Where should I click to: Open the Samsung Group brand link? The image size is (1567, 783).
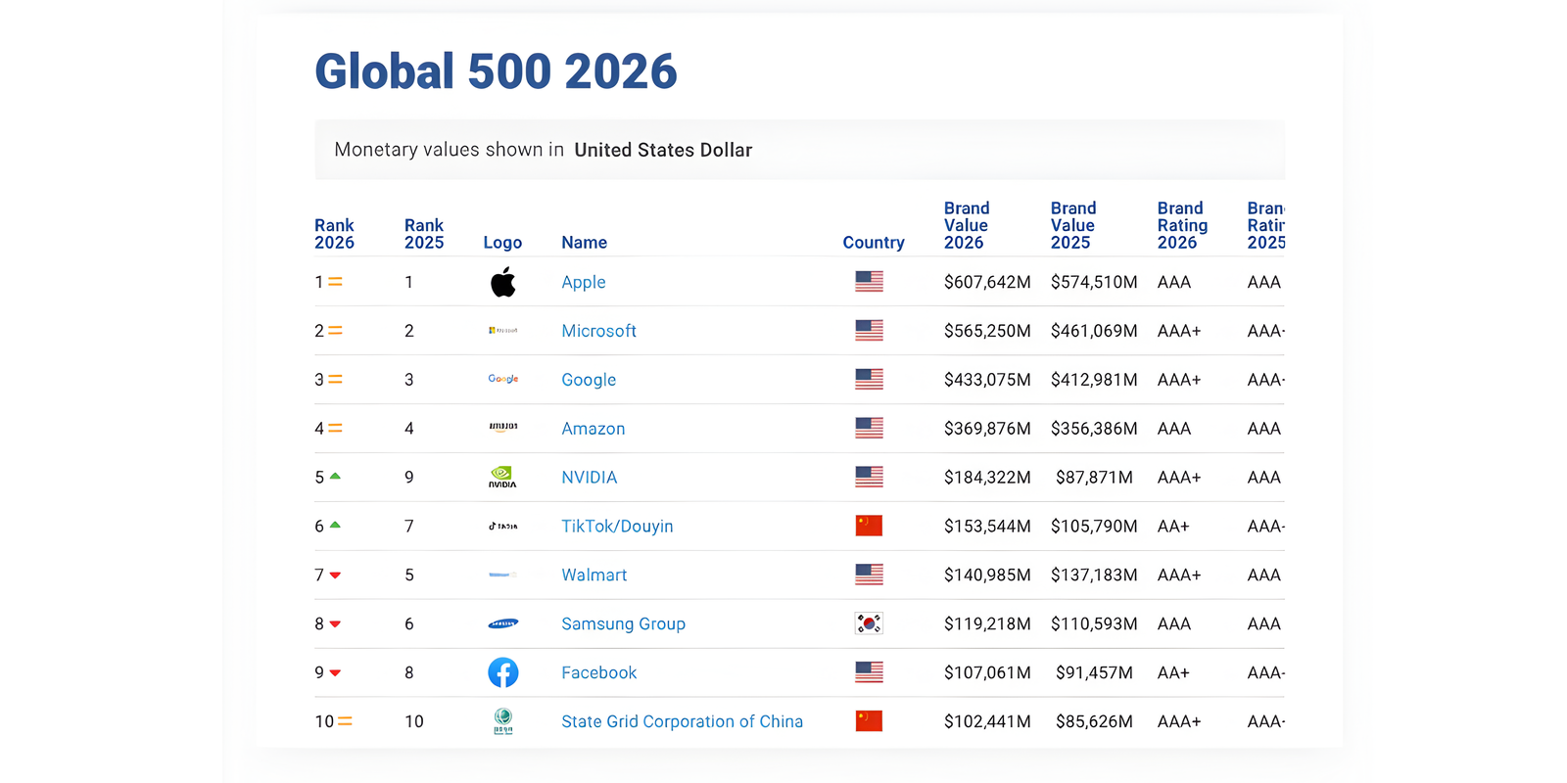click(x=623, y=624)
